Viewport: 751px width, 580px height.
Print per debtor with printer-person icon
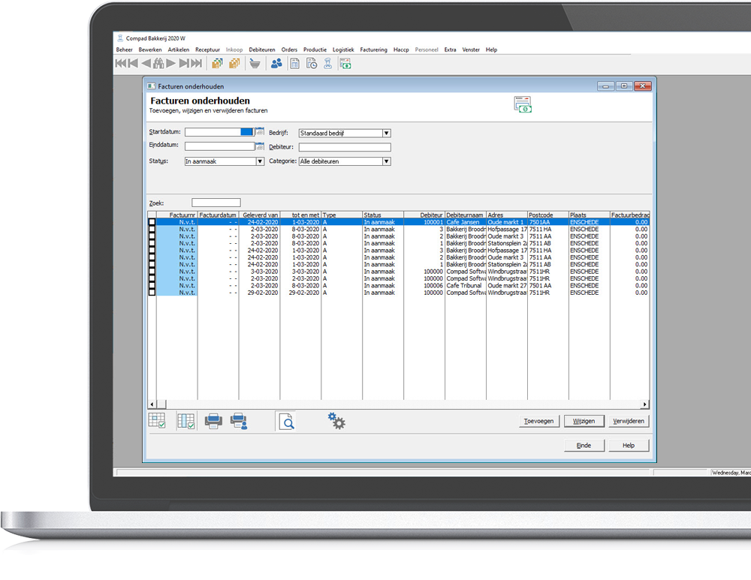[x=239, y=421]
